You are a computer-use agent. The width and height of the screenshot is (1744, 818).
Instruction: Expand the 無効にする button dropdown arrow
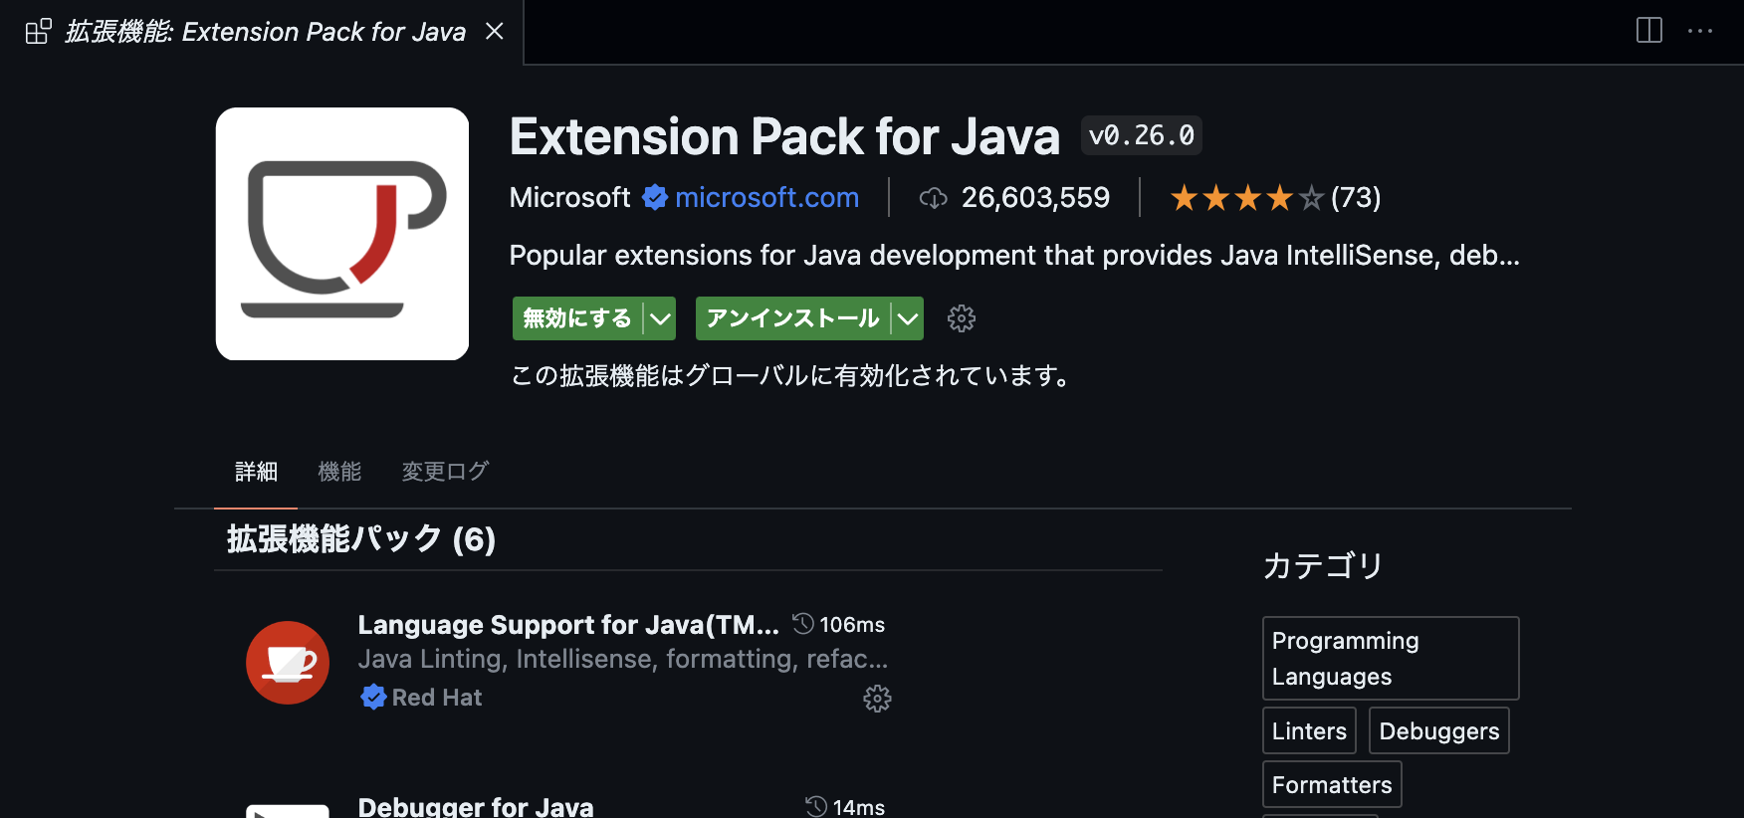(x=660, y=318)
